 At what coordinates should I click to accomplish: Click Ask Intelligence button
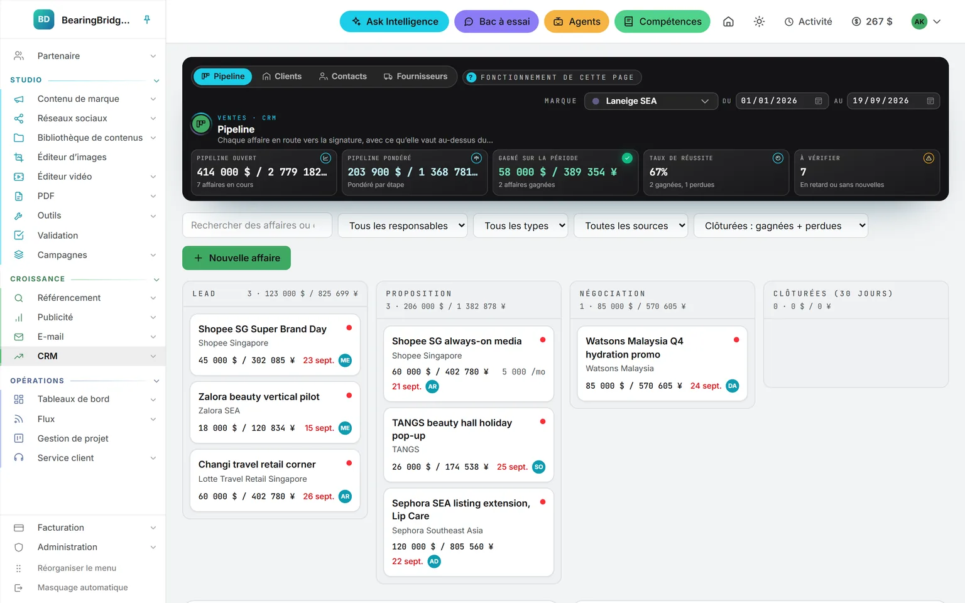click(395, 21)
